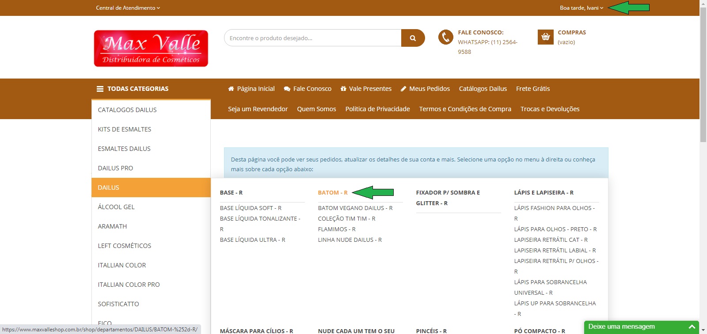Select SOFISTICATTO category
This screenshot has height=334, width=707.
[x=151, y=304]
